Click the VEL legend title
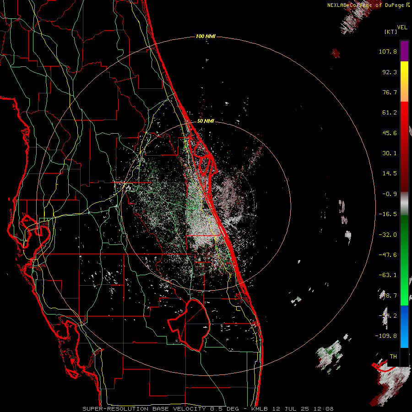 pyautogui.click(x=402, y=27)
